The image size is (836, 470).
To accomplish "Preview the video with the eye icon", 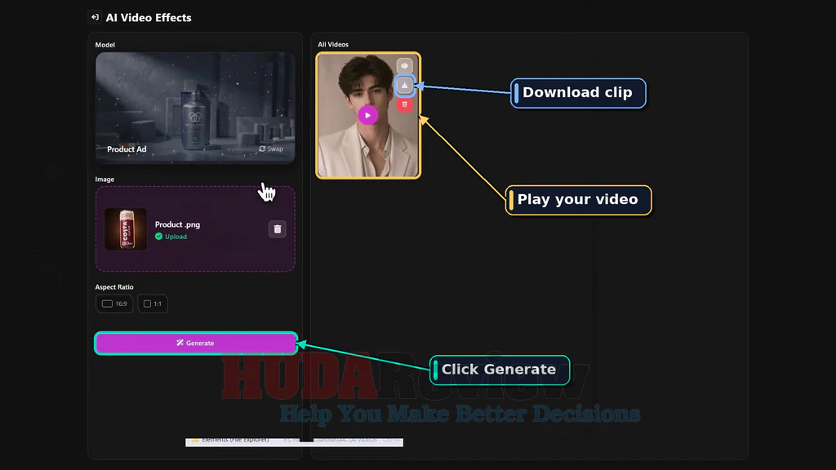I will [405, 66].
